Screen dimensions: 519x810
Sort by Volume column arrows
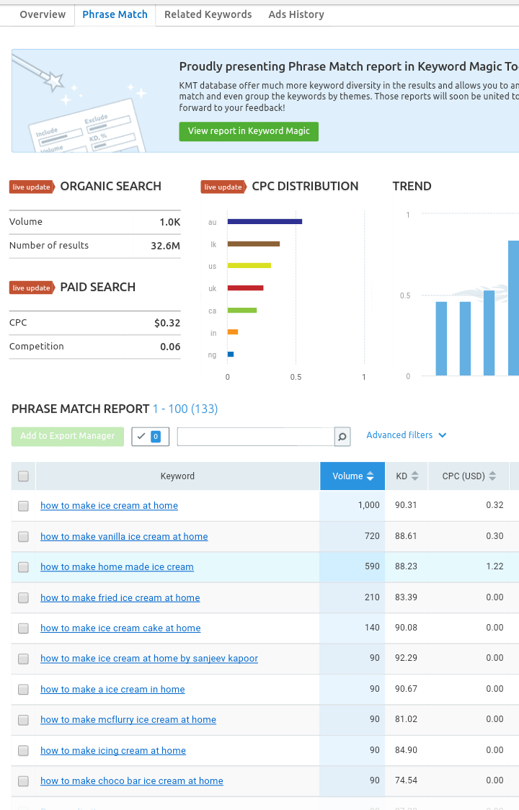tap(370, 476)
